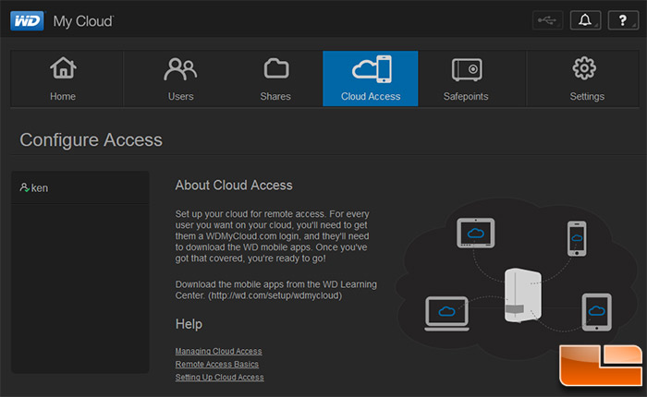Image resolution: width=647 pixels, height=397 pixels.
Task: Open the Setting Up Cloud Access link
Action: (220, 378)
